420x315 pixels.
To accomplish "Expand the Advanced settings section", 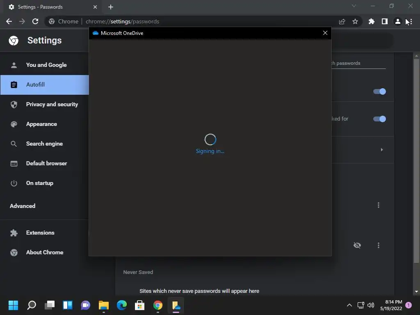I will [23, 206].
